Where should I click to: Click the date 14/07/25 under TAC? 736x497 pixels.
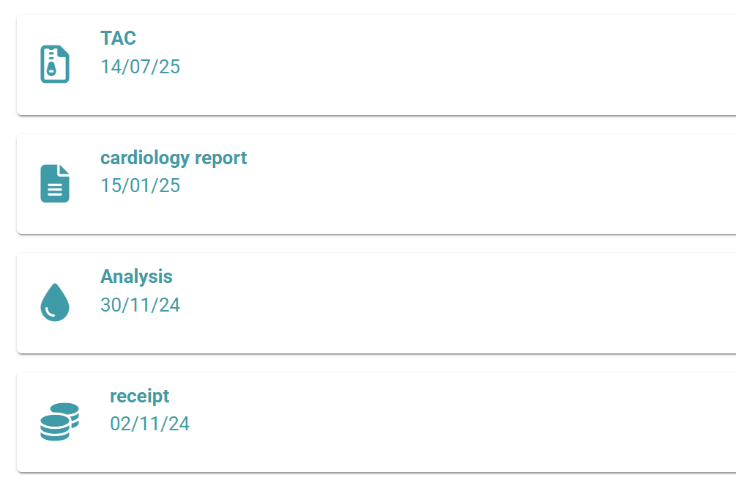point(140,66)
